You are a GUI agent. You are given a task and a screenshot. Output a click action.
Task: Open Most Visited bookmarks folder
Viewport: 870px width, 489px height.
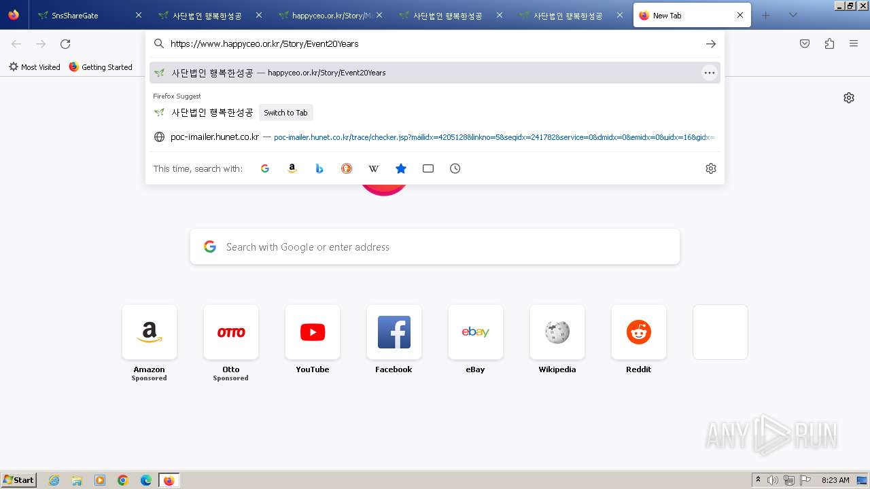pos(34,67)
